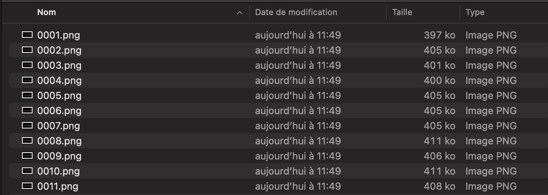Click the 0006.png file thumbnail icon
The width and height of the screenshot is (548, 195).
(27, 111)
